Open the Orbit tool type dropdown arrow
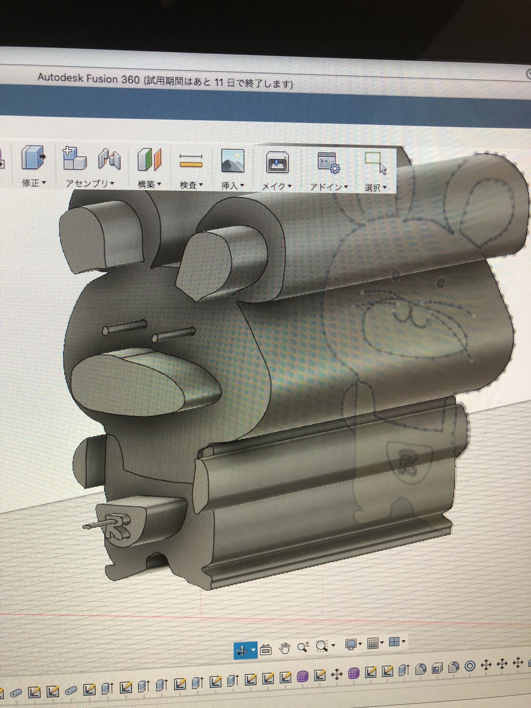The height and width of the screenshot is (708, 531). point(253,650)
